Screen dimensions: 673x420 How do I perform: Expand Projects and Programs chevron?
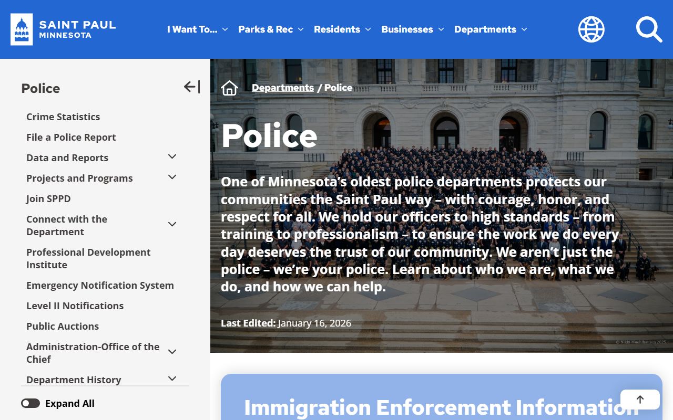172,177
